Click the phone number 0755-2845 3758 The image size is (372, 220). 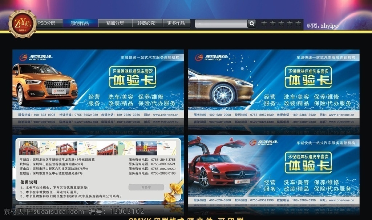point(163,160)
